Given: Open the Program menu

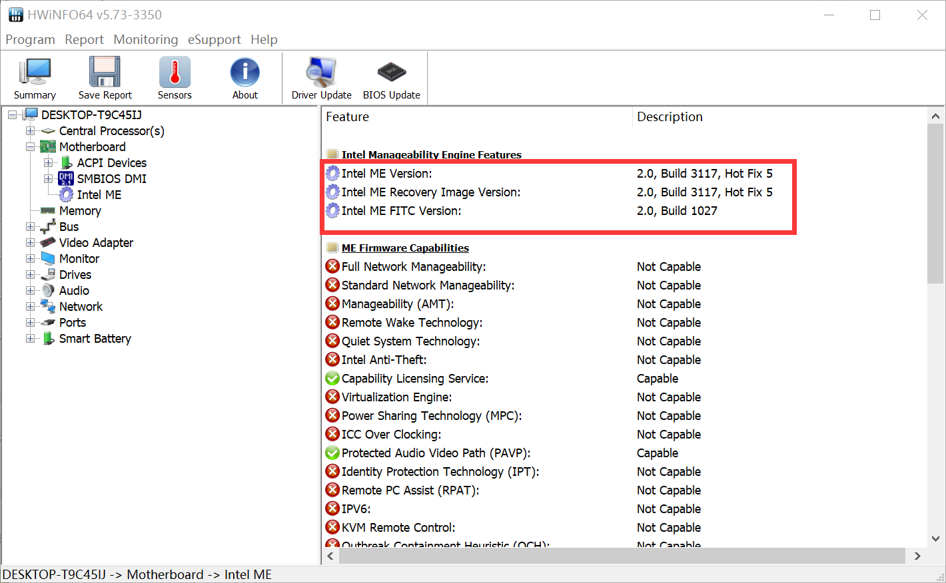Looking at the screenshot, I should pos(30,40).
